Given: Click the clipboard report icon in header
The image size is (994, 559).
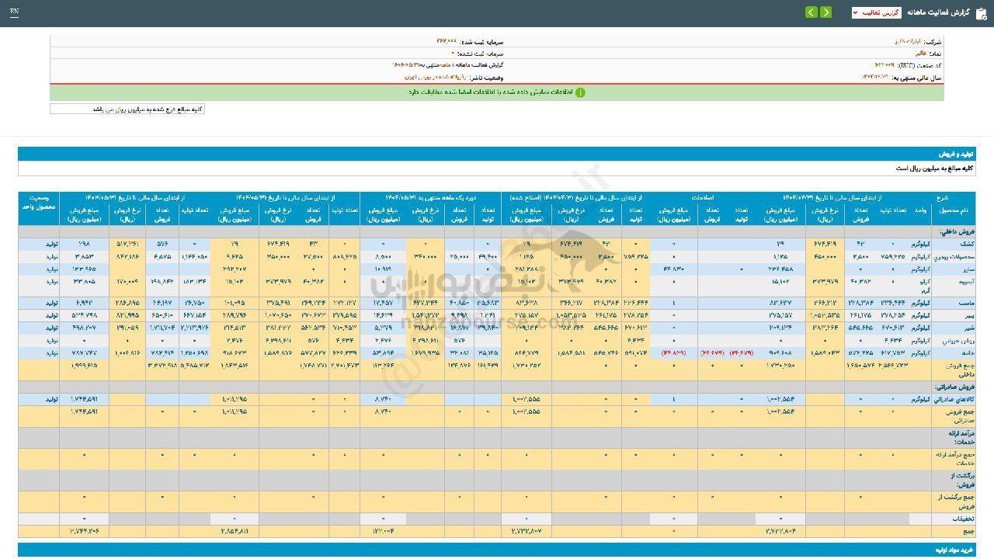Looking at the screenshot, I should point(980,13).
